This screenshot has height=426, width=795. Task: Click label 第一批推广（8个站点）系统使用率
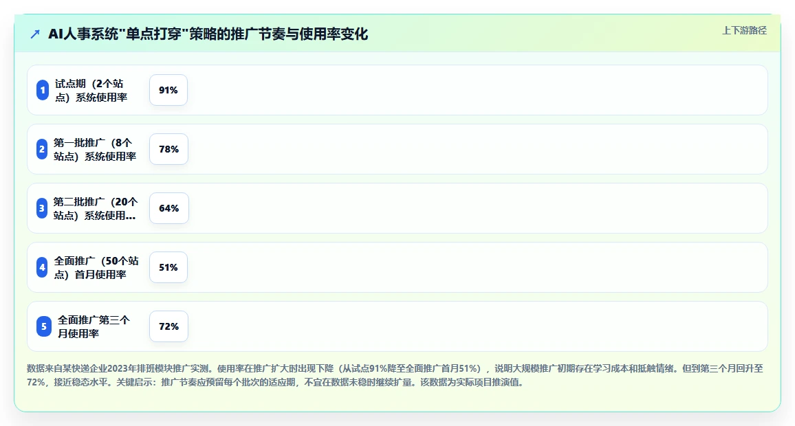coord(95,149)
